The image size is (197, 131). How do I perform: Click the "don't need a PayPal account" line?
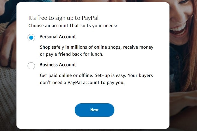pyautogui.click(x=82, y=83)
